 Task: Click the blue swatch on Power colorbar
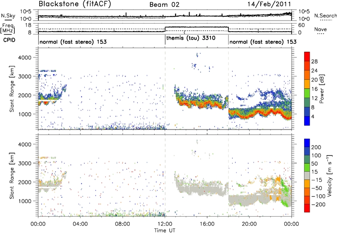[x=307, y=121]
